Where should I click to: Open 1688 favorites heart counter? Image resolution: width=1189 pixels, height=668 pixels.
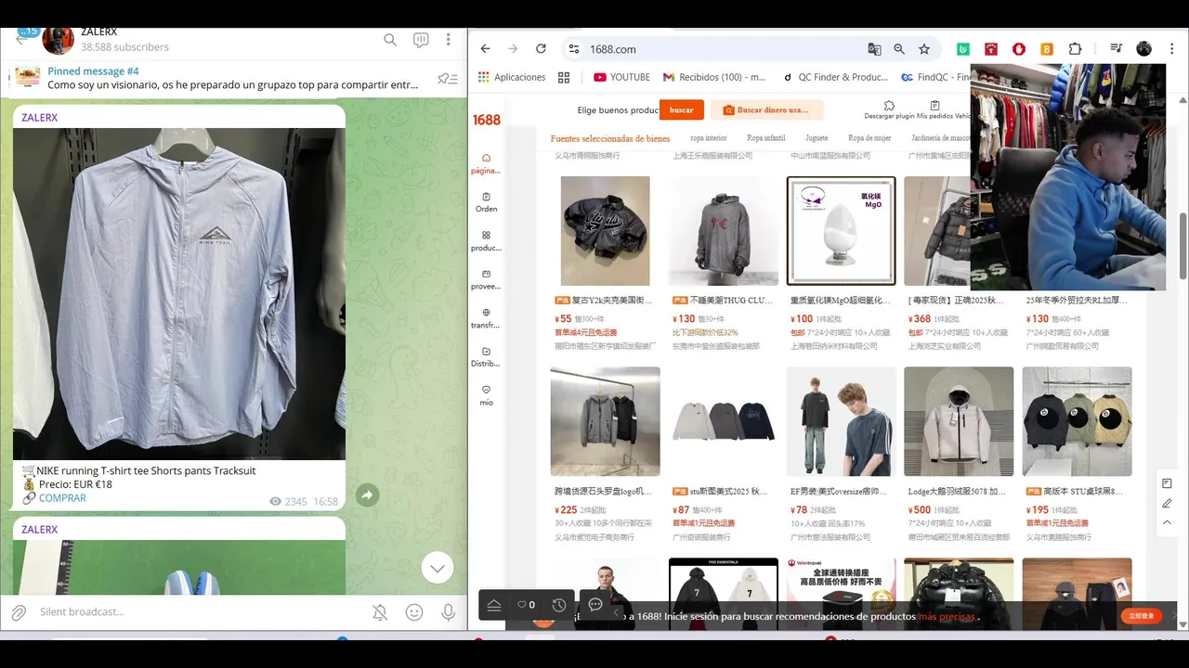point(526,605)
